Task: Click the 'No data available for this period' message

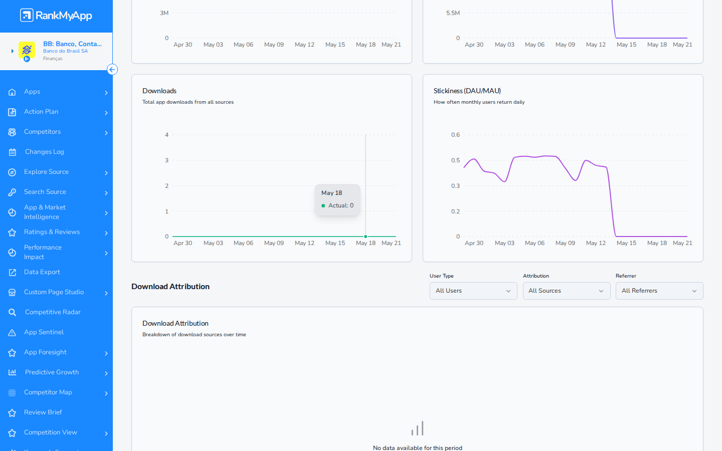Action: coord(418,448)
